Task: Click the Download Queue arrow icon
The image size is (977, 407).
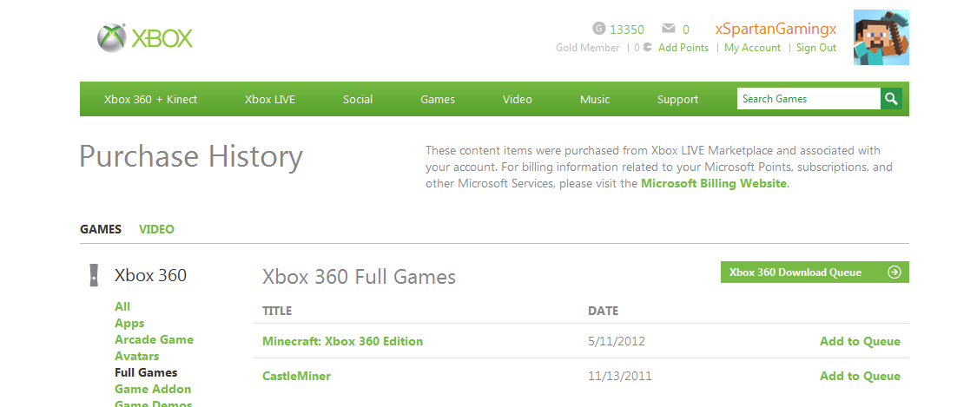Action: pyautogui.click(x=894, y=272)
